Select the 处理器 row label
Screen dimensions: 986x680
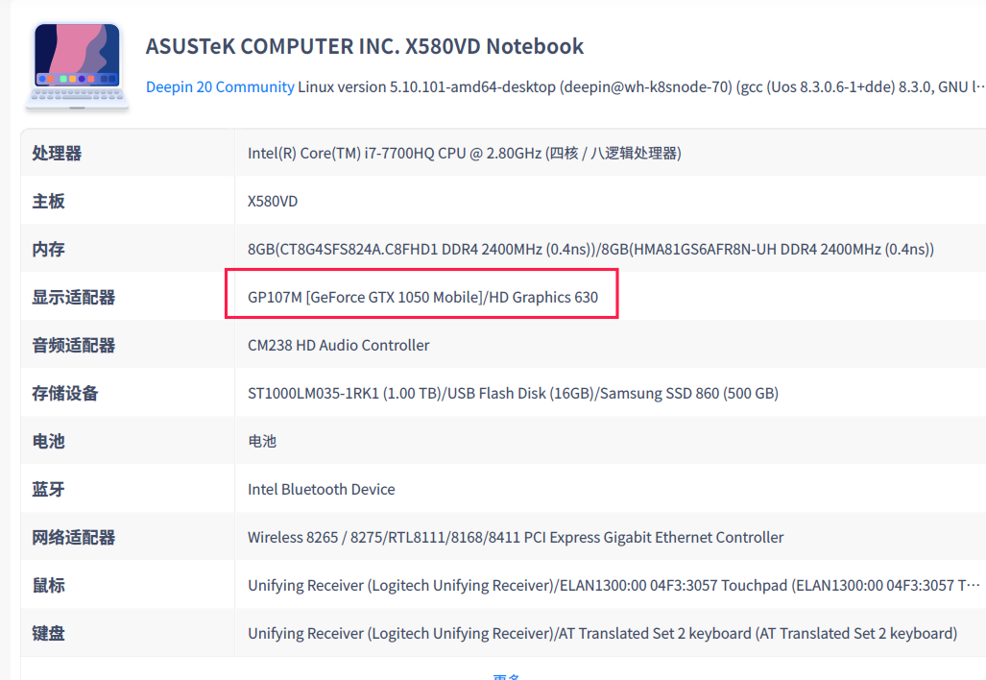tap(57, 153)
